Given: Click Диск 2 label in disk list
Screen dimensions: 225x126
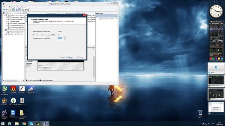Looking at the screenshot, I should coord(31,62).
